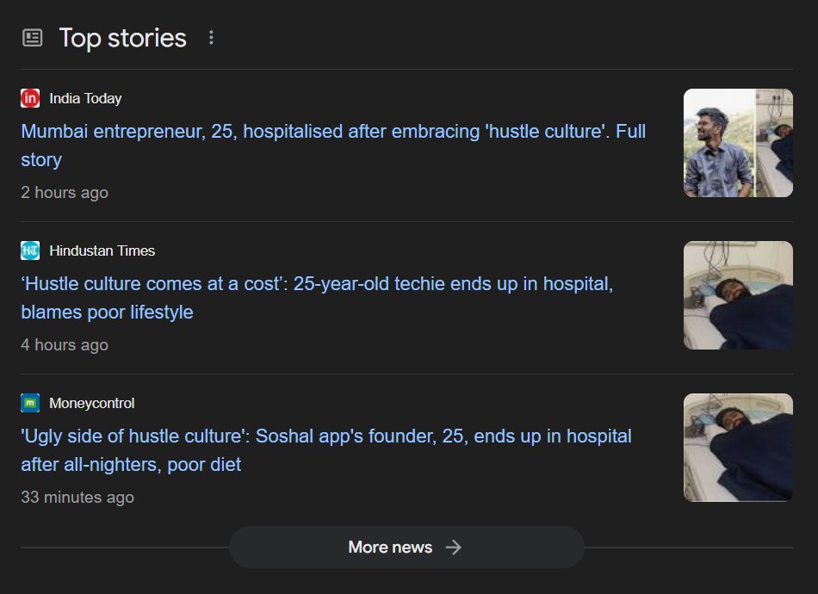Click the '2 hours ago' timestamp
The height and width of the screenshot is (594, 818).
click(65, 192)
